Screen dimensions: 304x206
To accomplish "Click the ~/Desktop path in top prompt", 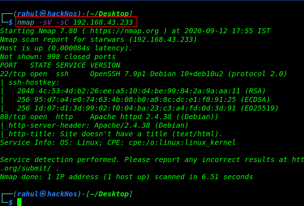I will click(109, 14).
